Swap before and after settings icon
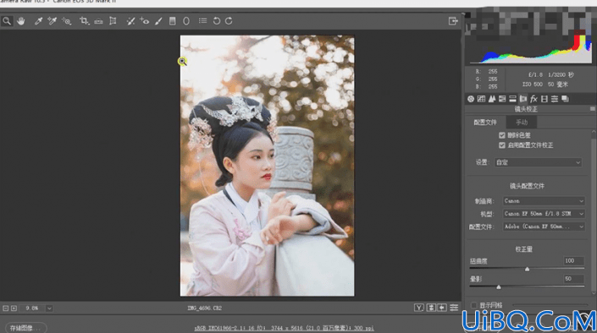 (431, 308)
